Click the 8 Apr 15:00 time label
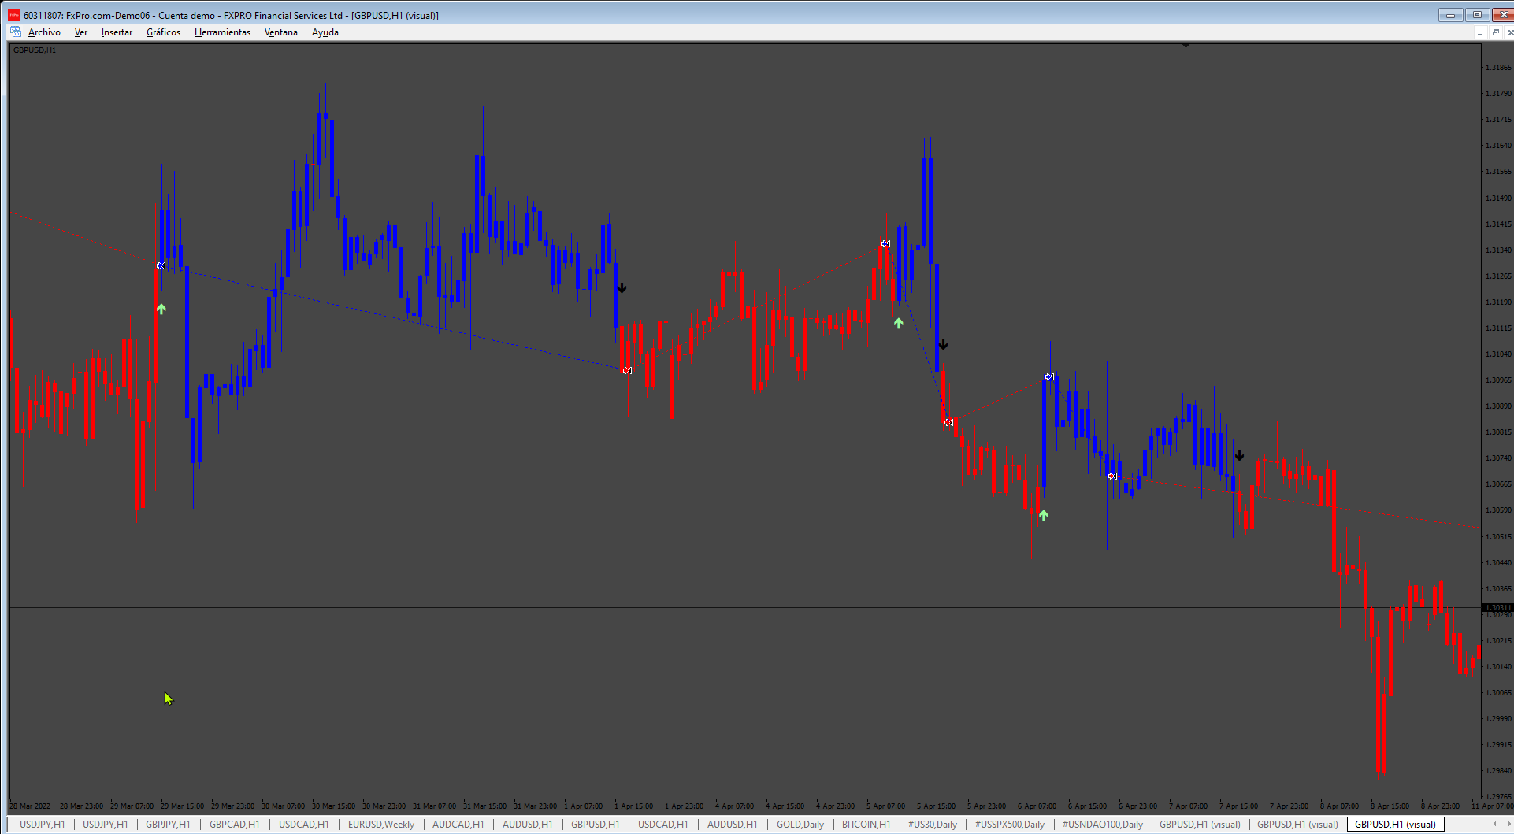This screenshot has width=1514, height=834. click(1390, 806)
